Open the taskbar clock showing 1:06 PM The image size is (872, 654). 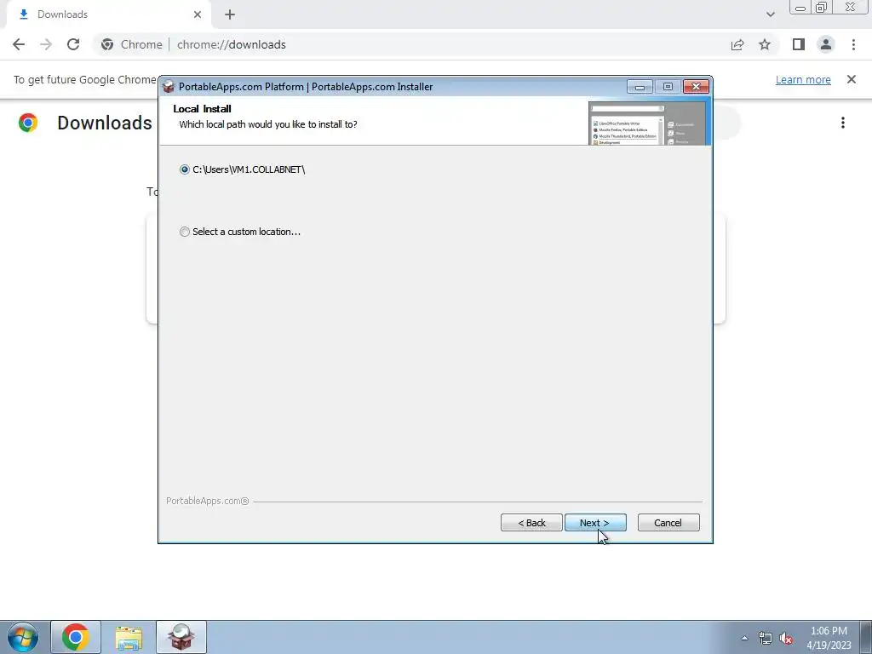(x=829, y=638)
